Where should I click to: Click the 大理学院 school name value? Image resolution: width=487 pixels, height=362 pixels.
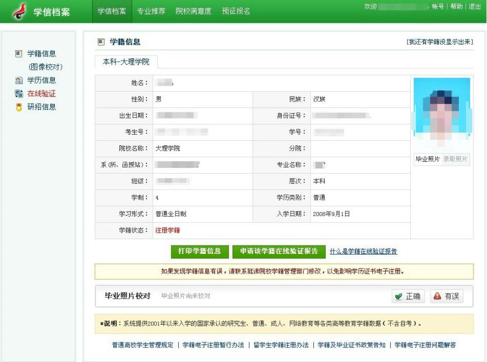click(168, 148)
